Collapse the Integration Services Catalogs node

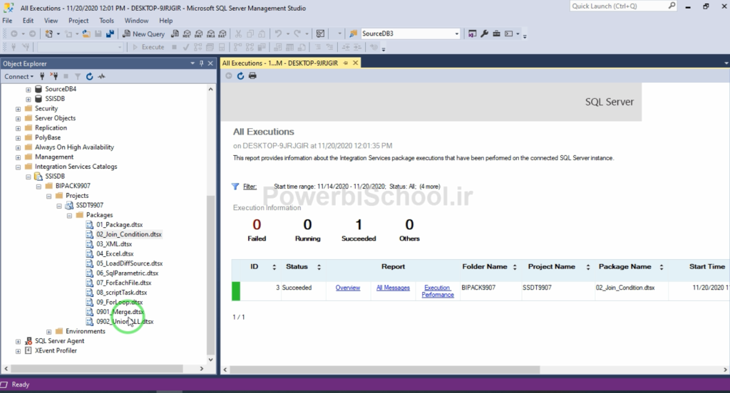point(18,167)
